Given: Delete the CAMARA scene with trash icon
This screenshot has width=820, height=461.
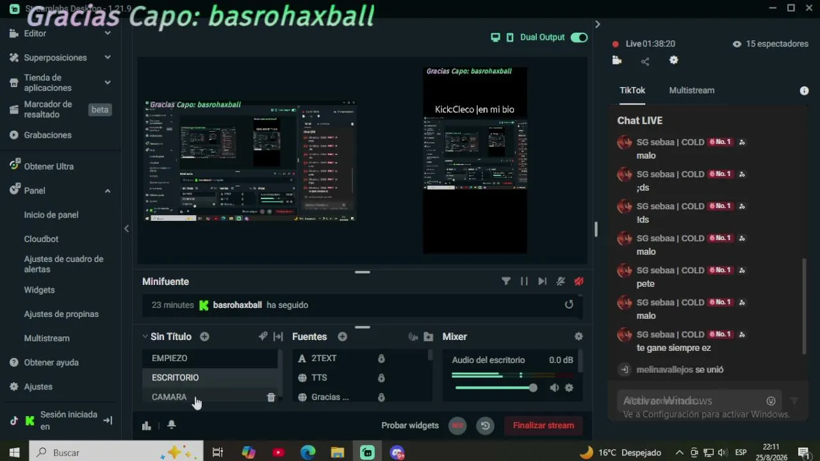Looking at the screenshot, I should (x=271, y=398).
